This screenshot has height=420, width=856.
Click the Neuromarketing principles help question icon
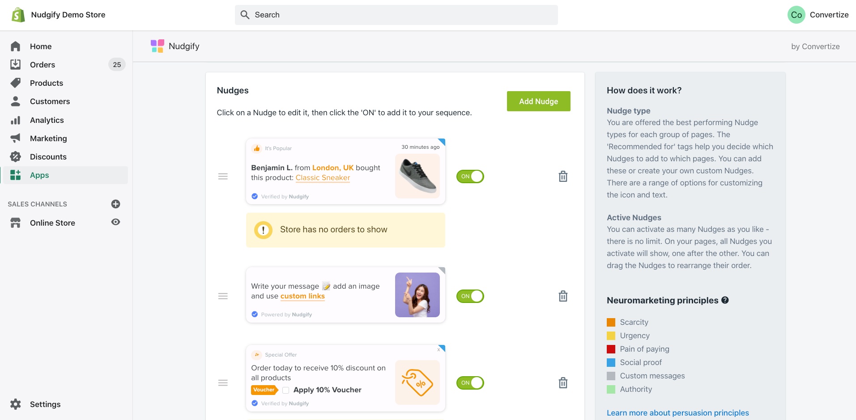coord(725,300)
